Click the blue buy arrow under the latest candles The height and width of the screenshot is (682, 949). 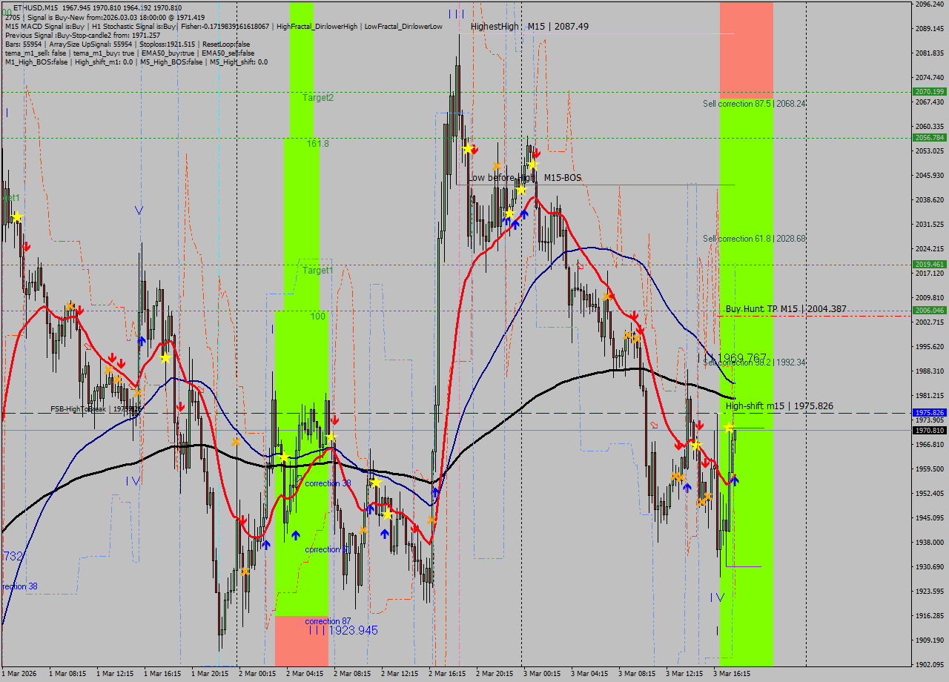(x=735, y=479)
